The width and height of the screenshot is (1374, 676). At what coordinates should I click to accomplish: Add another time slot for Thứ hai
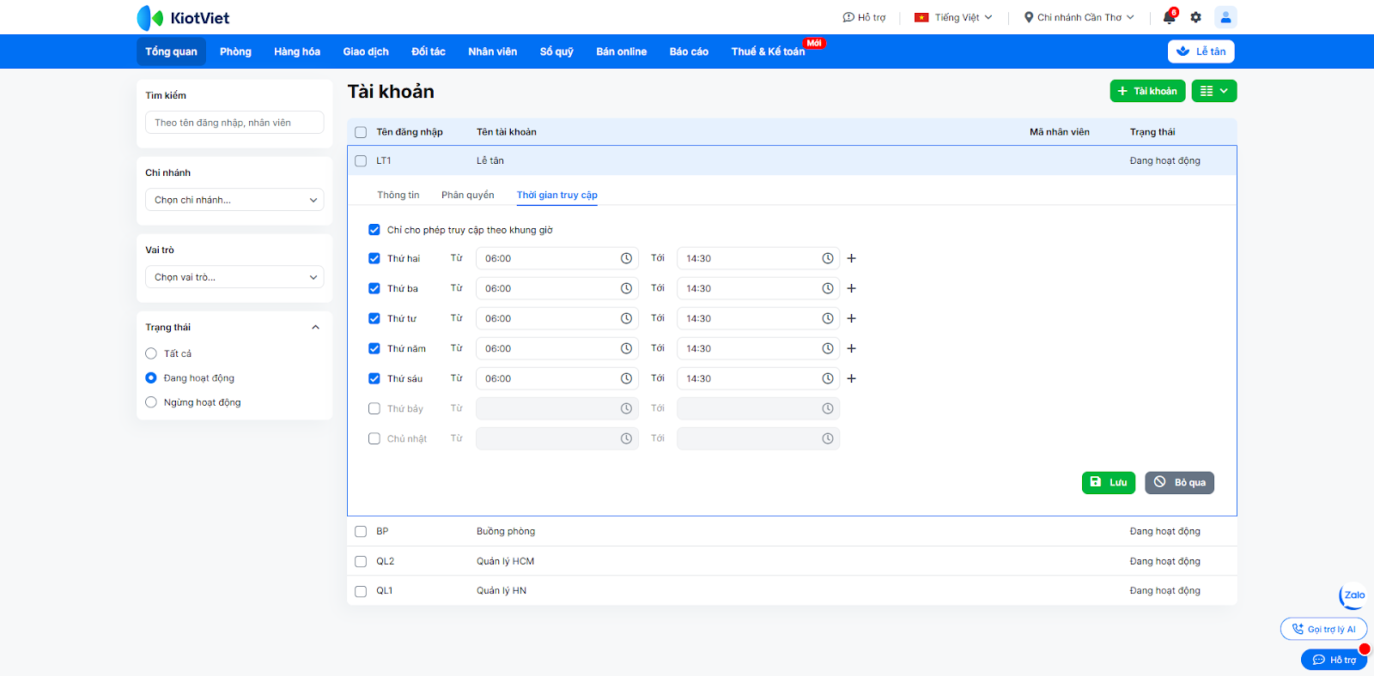click(x=852, y=258)
